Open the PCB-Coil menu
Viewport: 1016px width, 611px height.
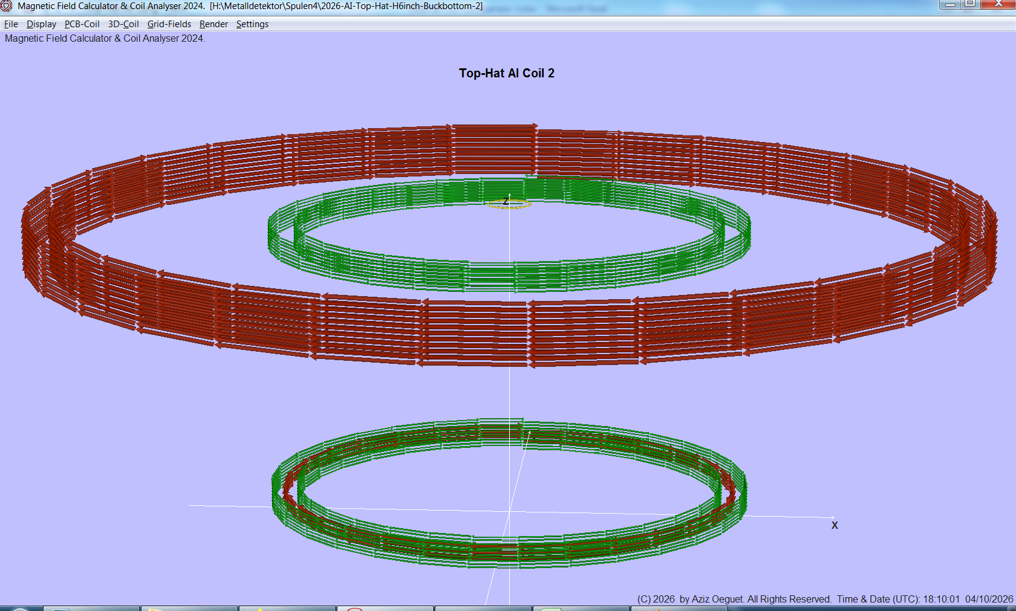click(82, 24)
